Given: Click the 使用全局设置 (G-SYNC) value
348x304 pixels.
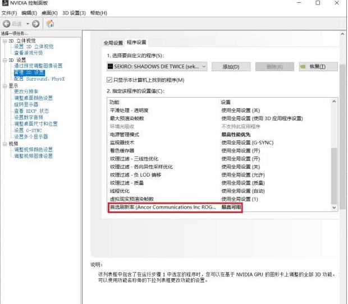Looking at the screenshot, I should pos(248,142).
